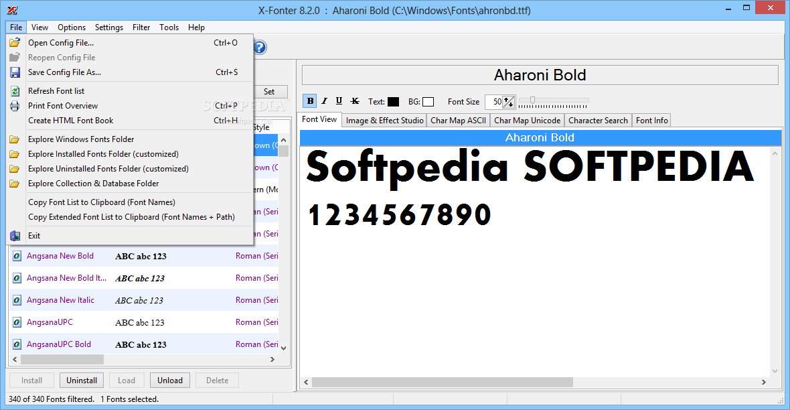Click the Explore Collection & Database Folder icon
790x410 pixels.
point(15,184)
